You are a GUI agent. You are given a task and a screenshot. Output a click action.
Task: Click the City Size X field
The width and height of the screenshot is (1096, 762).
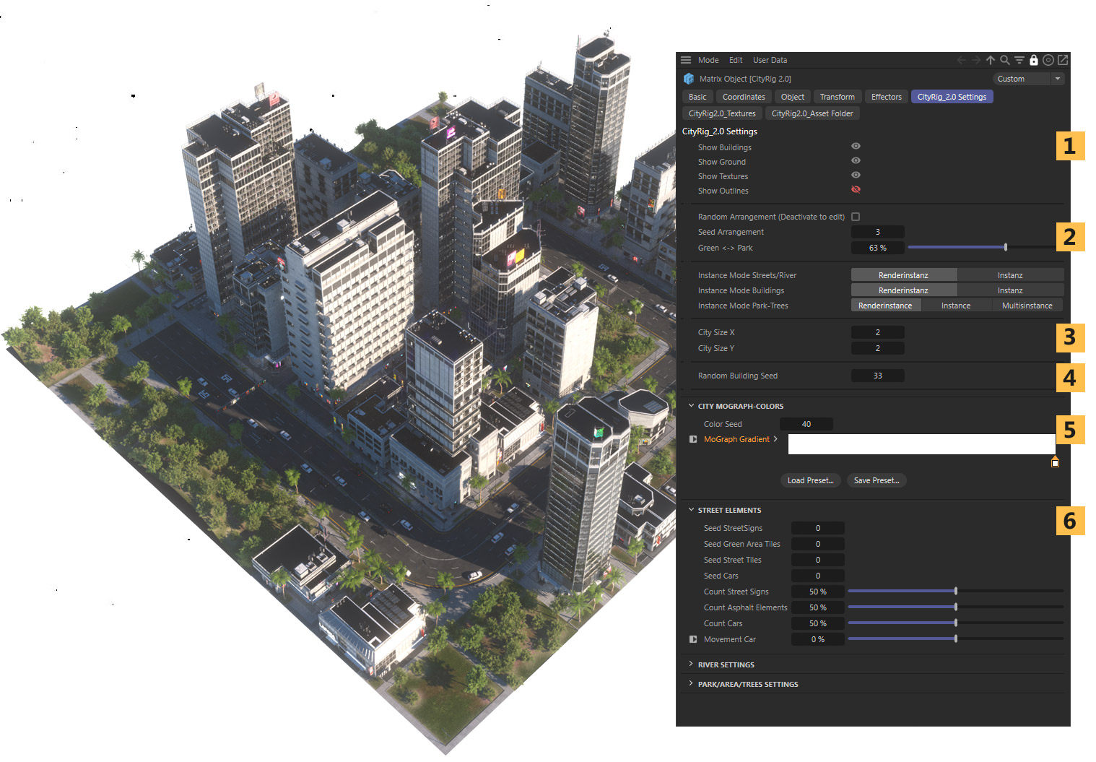[x=877, y=332]
